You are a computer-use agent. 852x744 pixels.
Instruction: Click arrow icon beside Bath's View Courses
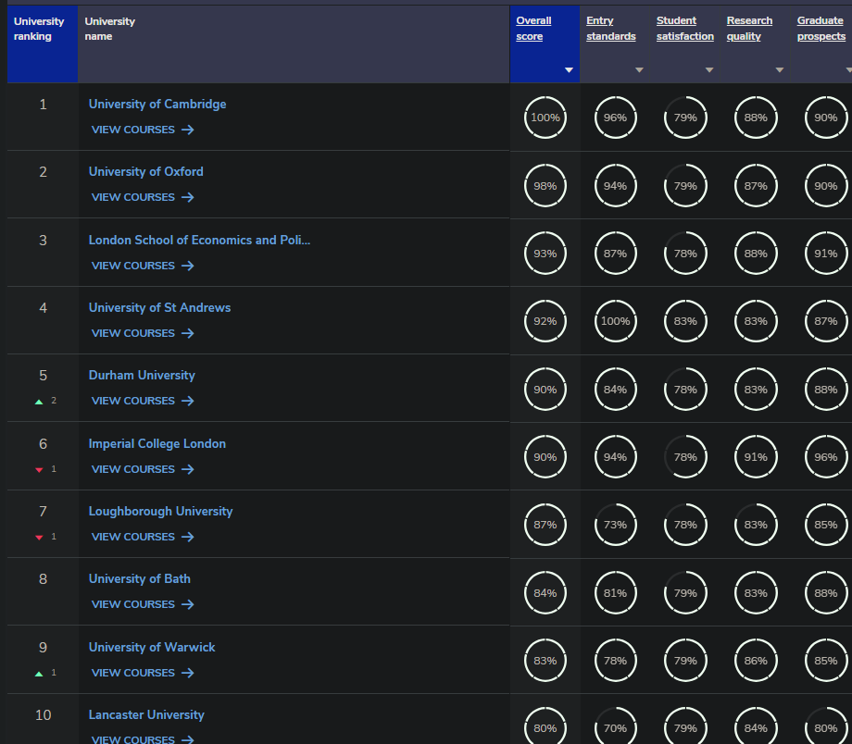click(x=187, y=604)
